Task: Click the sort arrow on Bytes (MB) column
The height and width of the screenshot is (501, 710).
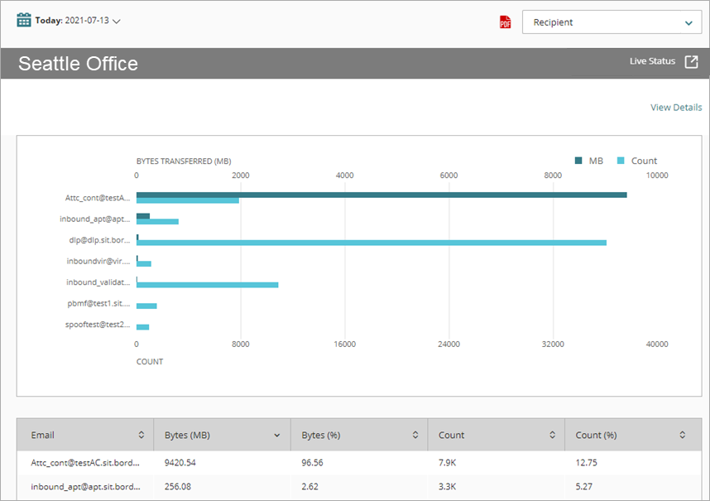Action: (277, 435)
